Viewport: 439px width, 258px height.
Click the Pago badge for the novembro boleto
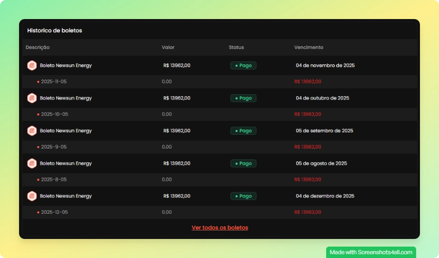click(243, 66)
